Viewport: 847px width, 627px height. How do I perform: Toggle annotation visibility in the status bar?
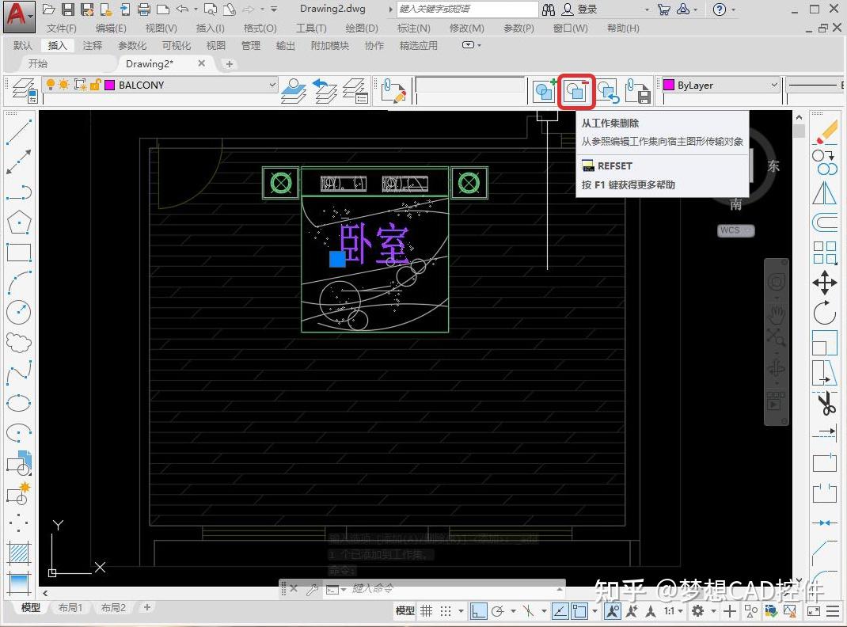[x=613, y=611]
